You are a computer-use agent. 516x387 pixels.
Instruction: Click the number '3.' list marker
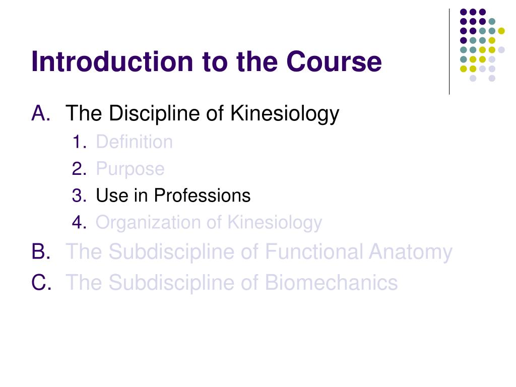(x=79, y=196)
